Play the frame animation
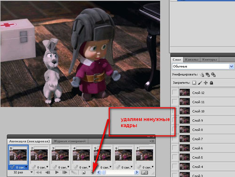The width and height of the screenshot is (235, 177). [57, 172]
